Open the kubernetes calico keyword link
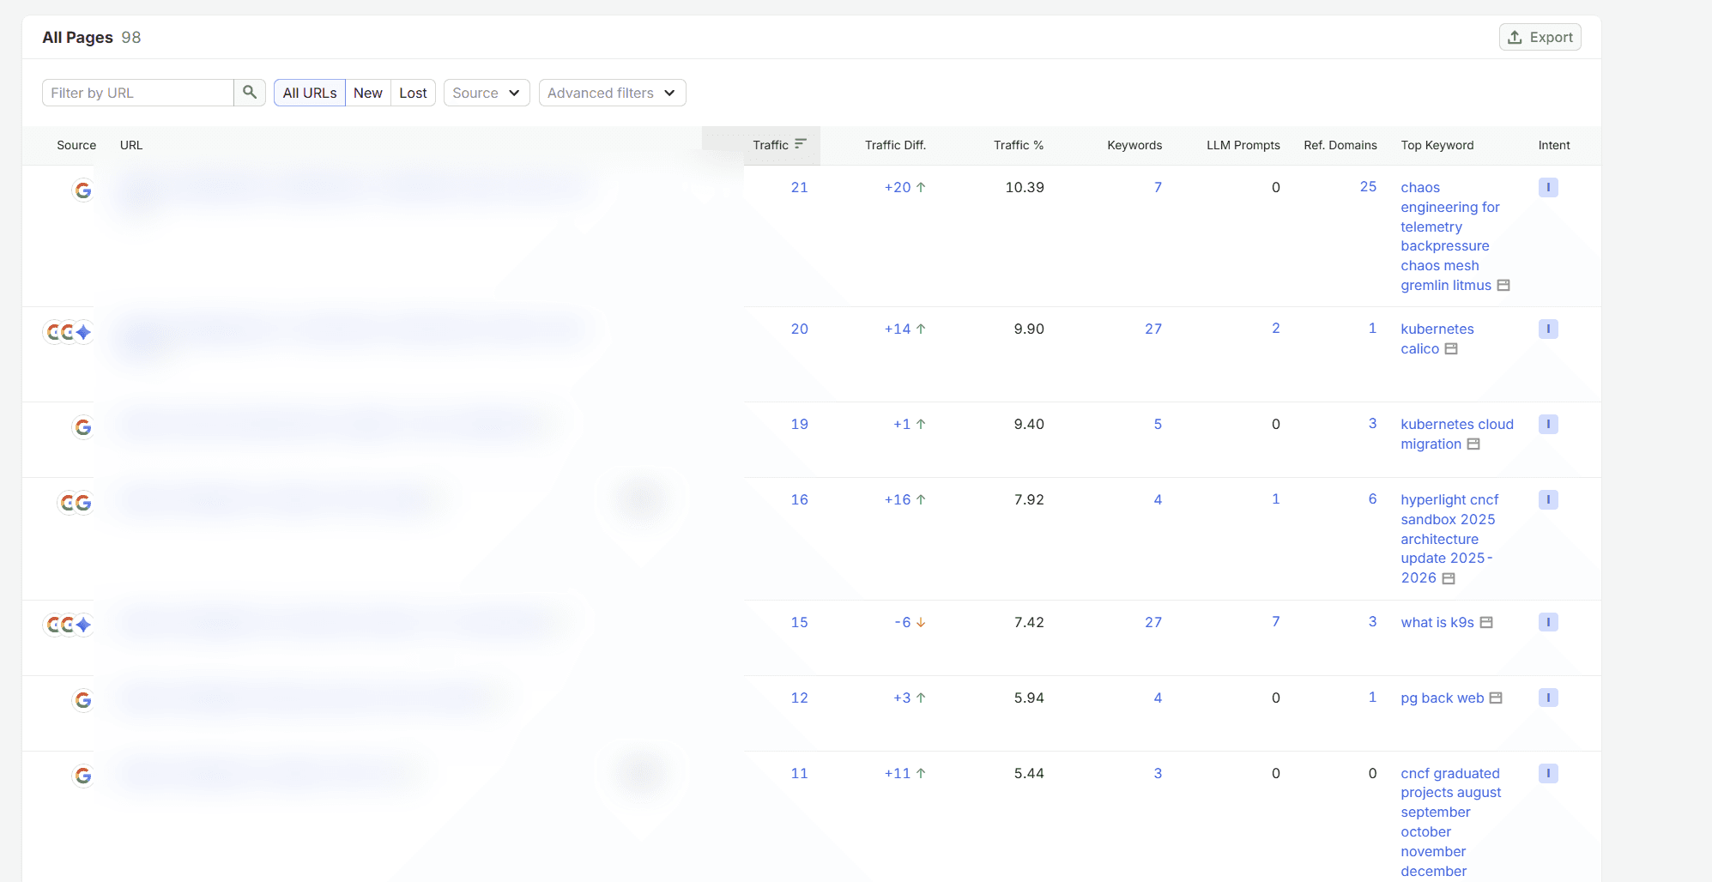This screenshot has width=1712, height=882. tap(1437, 339)
